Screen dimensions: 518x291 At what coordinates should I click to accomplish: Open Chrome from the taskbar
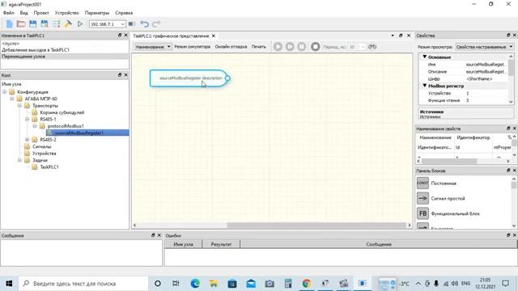(x=306, y=284)
